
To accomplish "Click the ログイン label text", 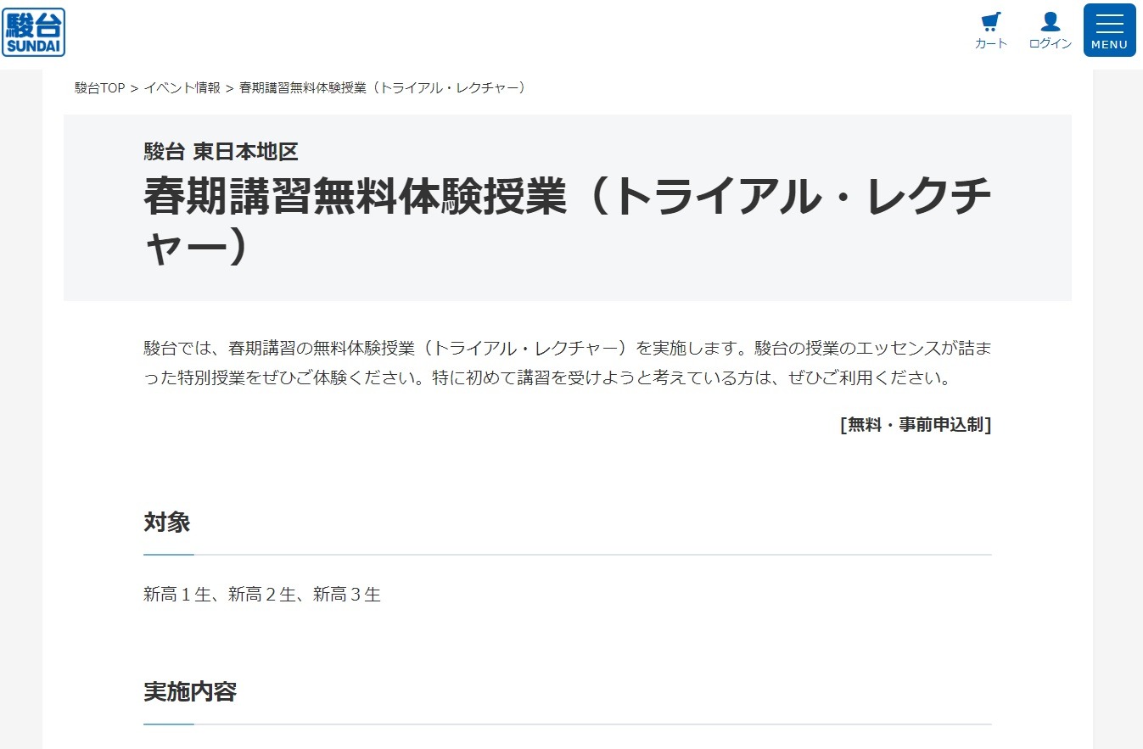I will [1051, 44].
